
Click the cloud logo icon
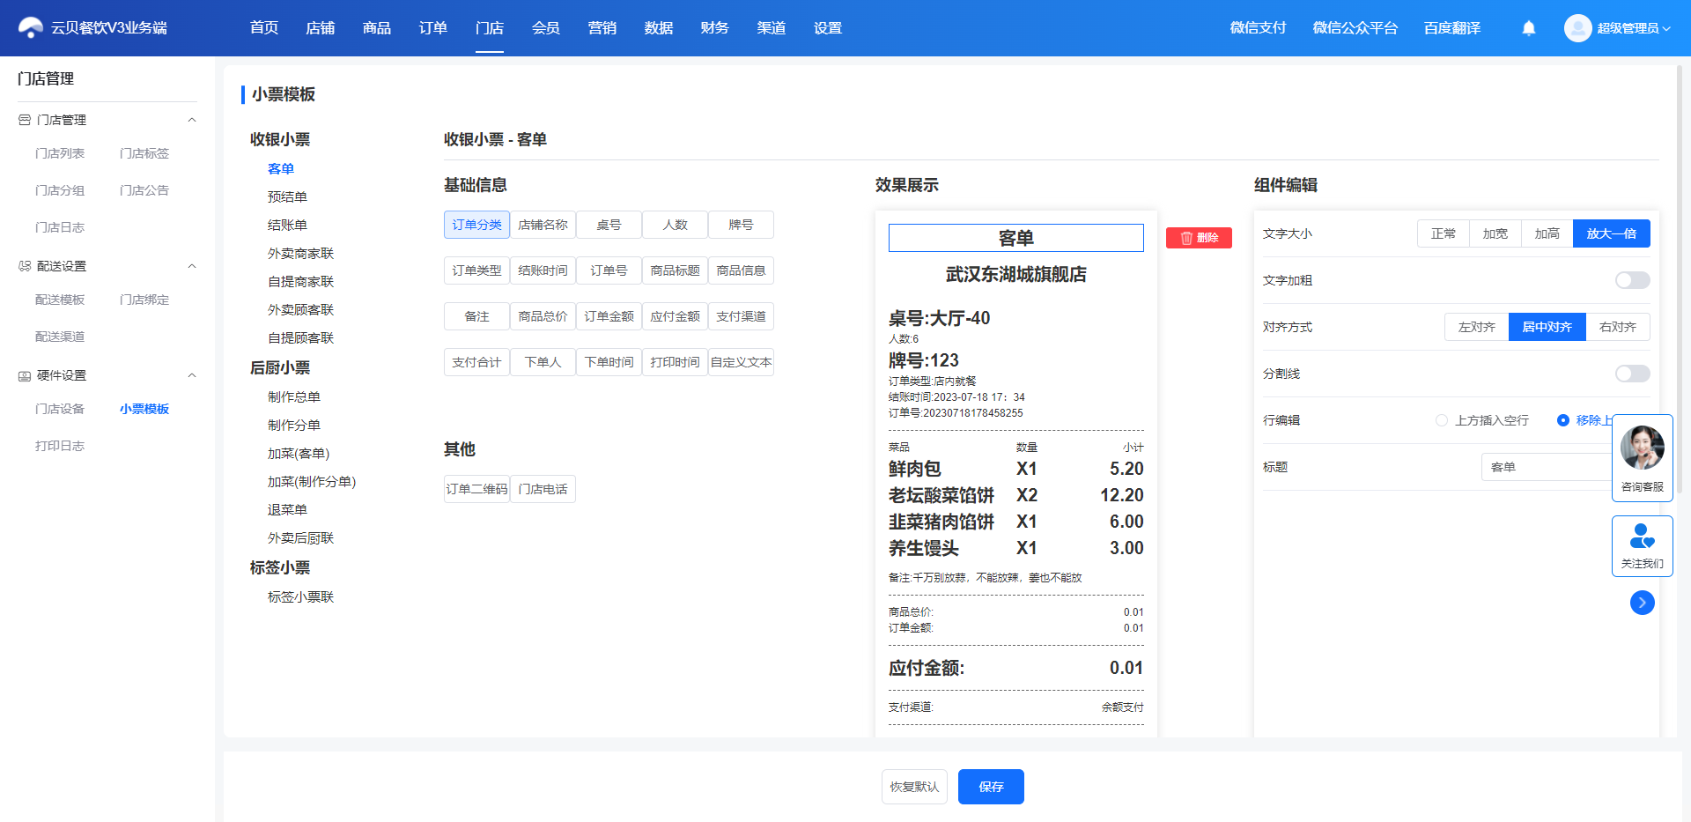click(x=31, y=28)
